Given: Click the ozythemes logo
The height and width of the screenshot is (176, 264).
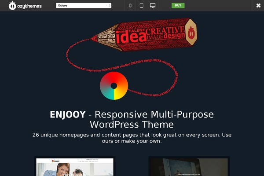Looking at the screenshot, I should [x=25, y=6].
